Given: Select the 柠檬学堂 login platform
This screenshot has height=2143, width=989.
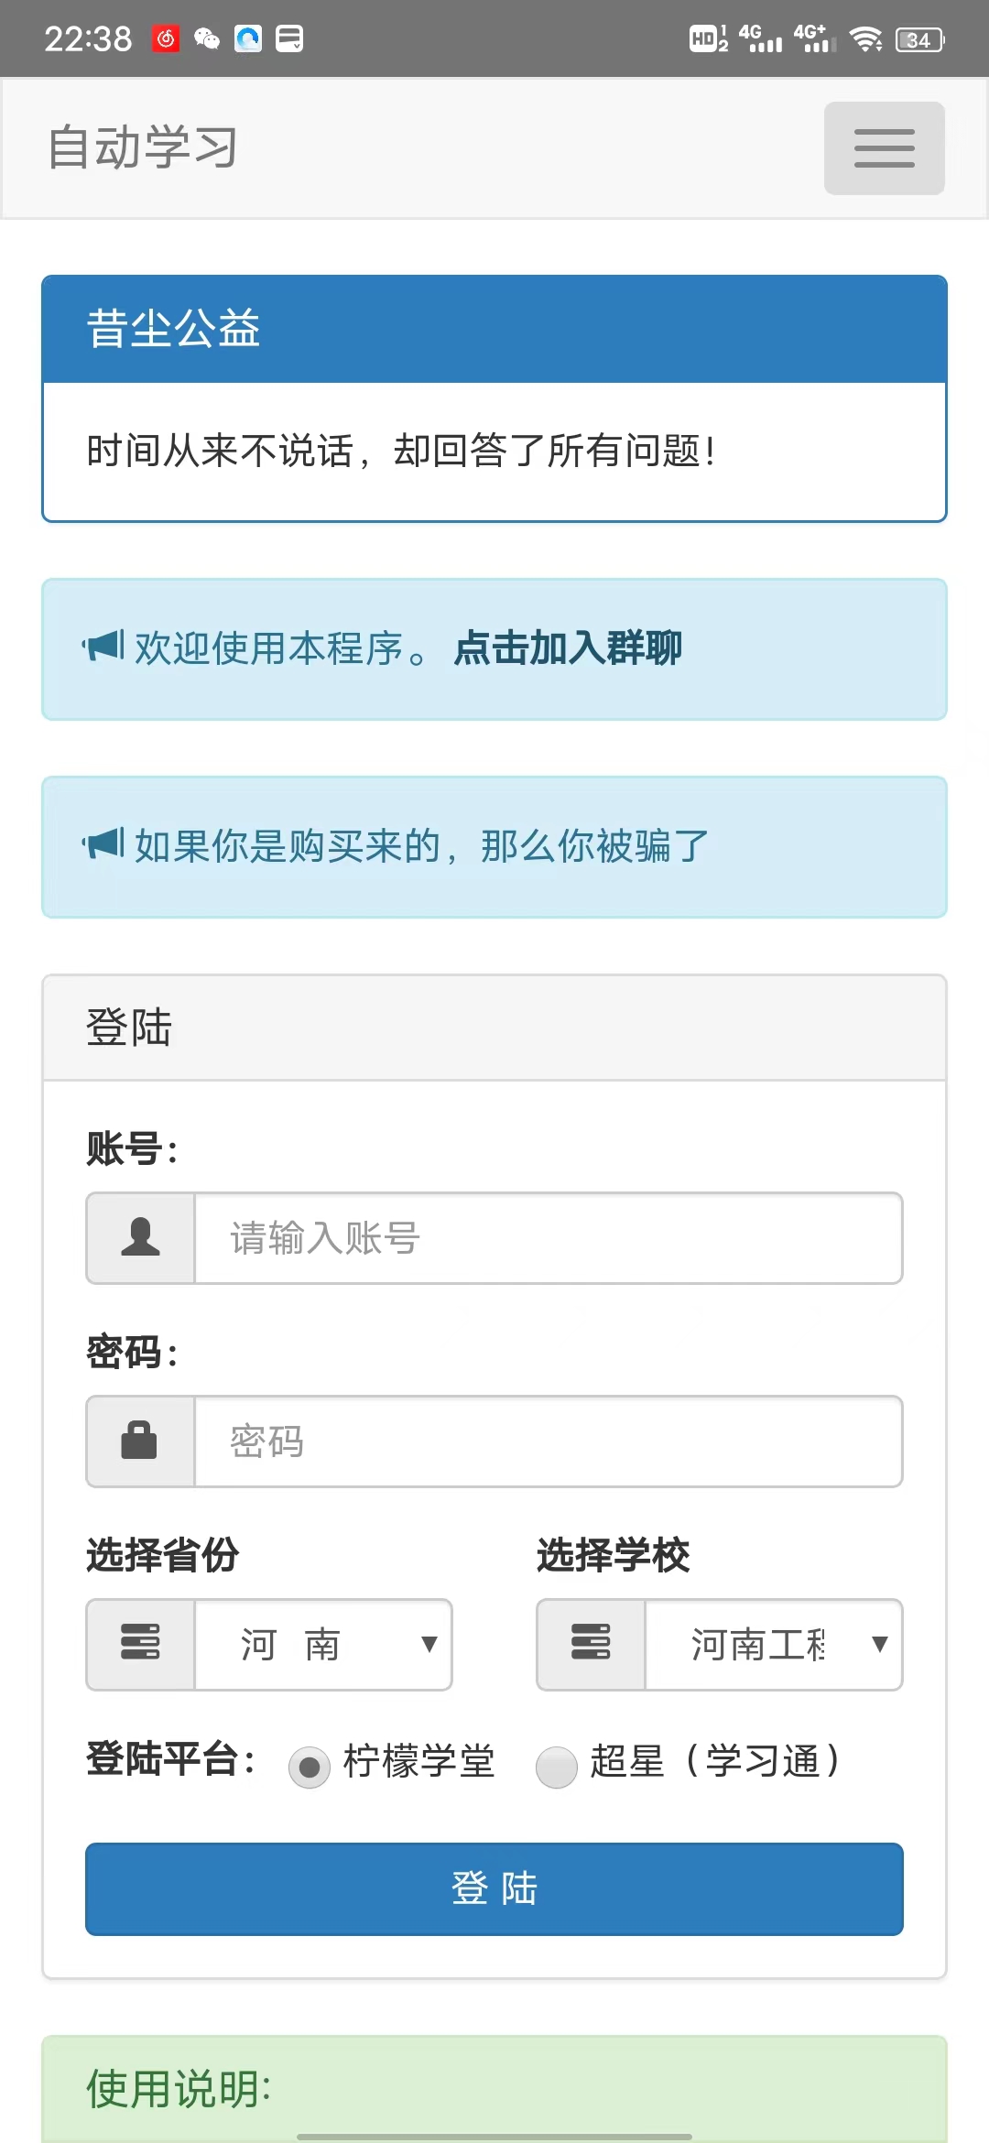Looking at the screenshot, I should coord(310,1765).
